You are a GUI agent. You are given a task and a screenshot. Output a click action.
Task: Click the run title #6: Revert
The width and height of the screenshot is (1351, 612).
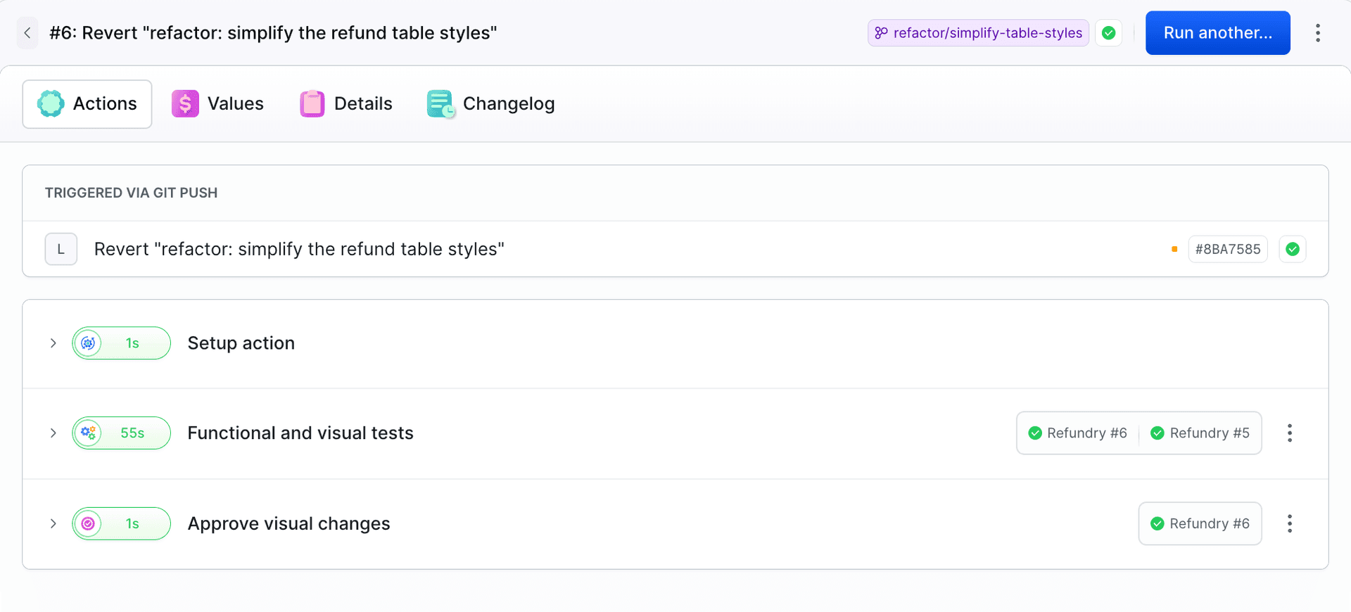coord(273,33)
